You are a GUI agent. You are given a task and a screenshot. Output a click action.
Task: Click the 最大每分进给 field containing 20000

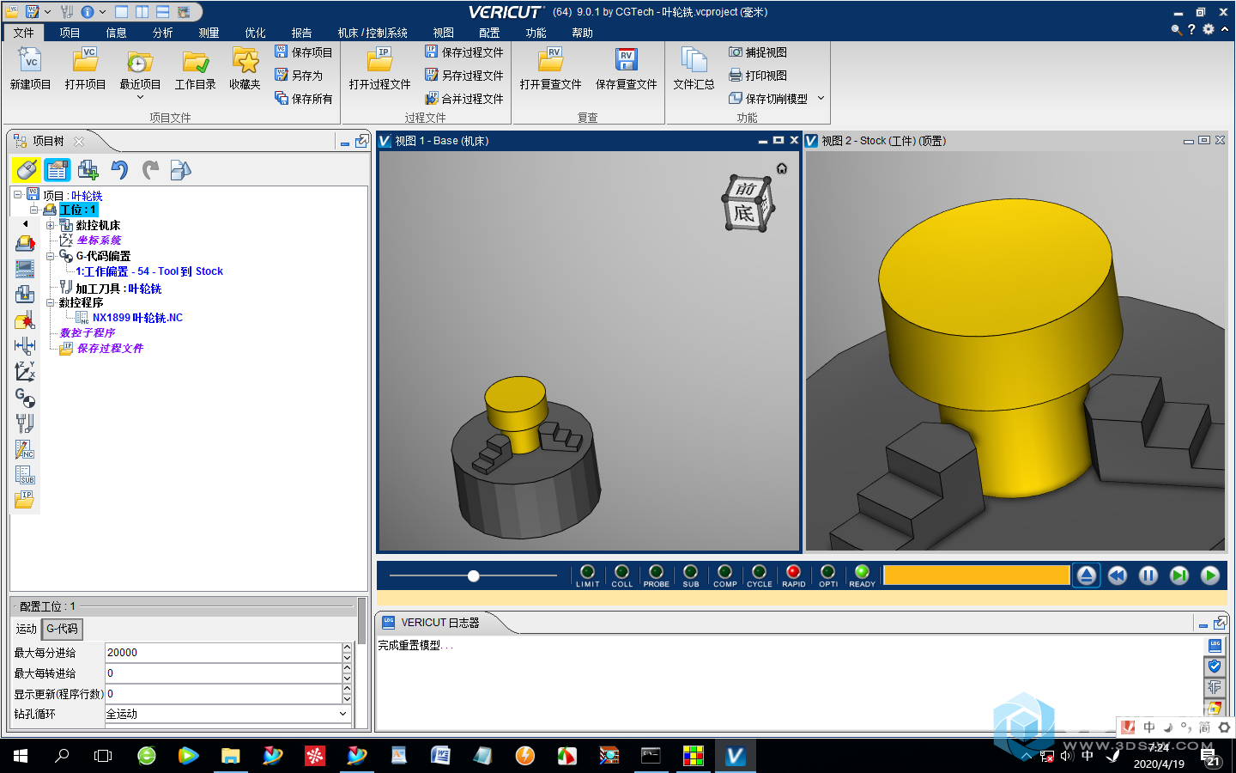(223, 653)
